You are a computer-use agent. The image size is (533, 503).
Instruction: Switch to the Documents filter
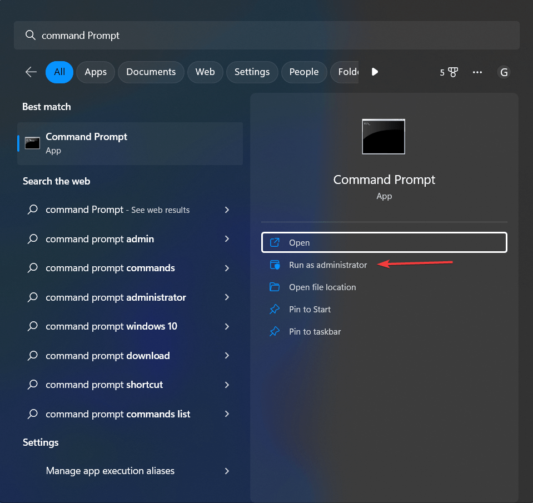[151, 72]
